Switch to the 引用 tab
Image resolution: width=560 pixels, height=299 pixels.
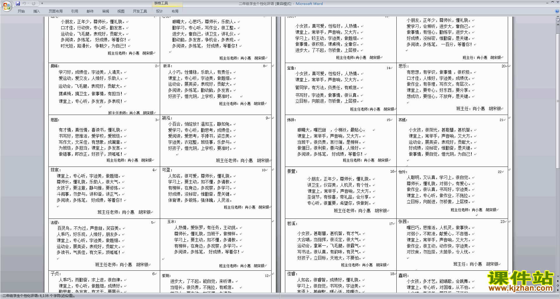[x=75, y=11]
